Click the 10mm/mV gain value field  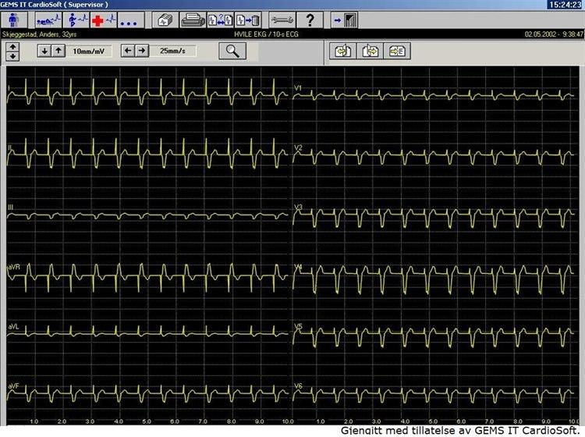[x=89, y=52]
